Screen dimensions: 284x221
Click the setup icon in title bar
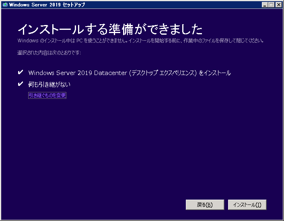[5, 4]
